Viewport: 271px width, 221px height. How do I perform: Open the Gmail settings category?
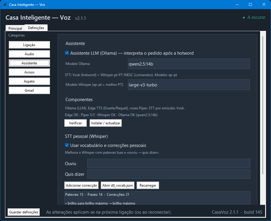29,91
